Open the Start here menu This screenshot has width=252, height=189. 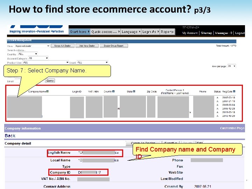(x=79, y=32)
